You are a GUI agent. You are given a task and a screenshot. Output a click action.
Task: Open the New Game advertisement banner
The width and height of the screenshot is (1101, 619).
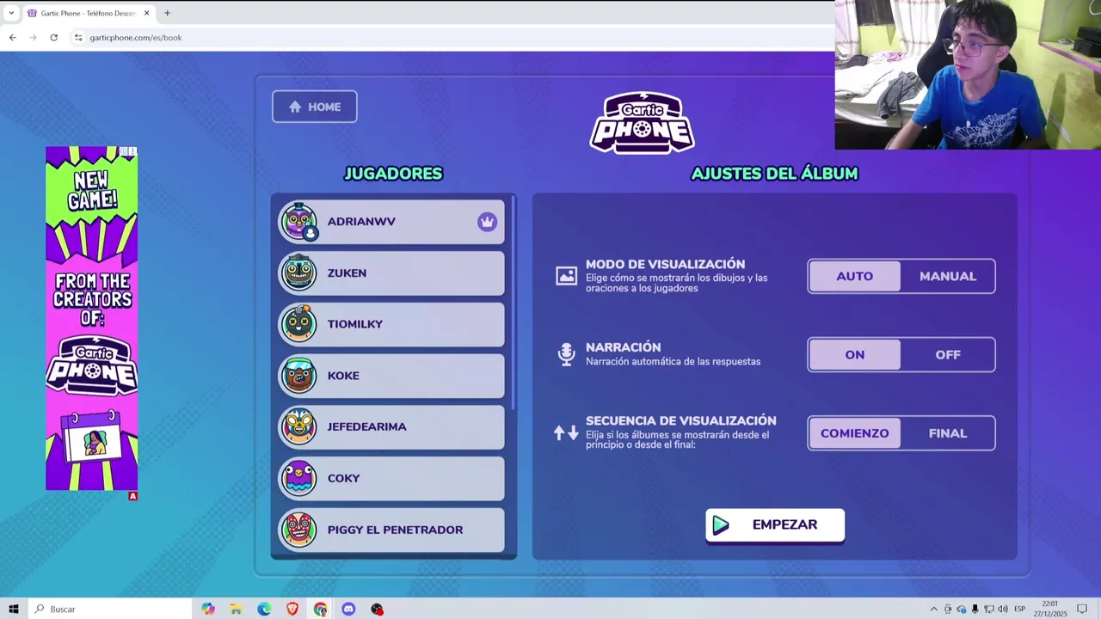(x=91, y=318)
